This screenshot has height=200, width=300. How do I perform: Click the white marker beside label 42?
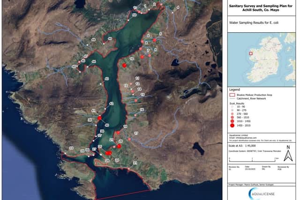[105, 109]
